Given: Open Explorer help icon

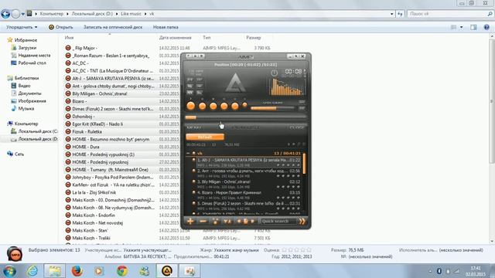Looking at the screenshot, I should (x=486, y=28).
